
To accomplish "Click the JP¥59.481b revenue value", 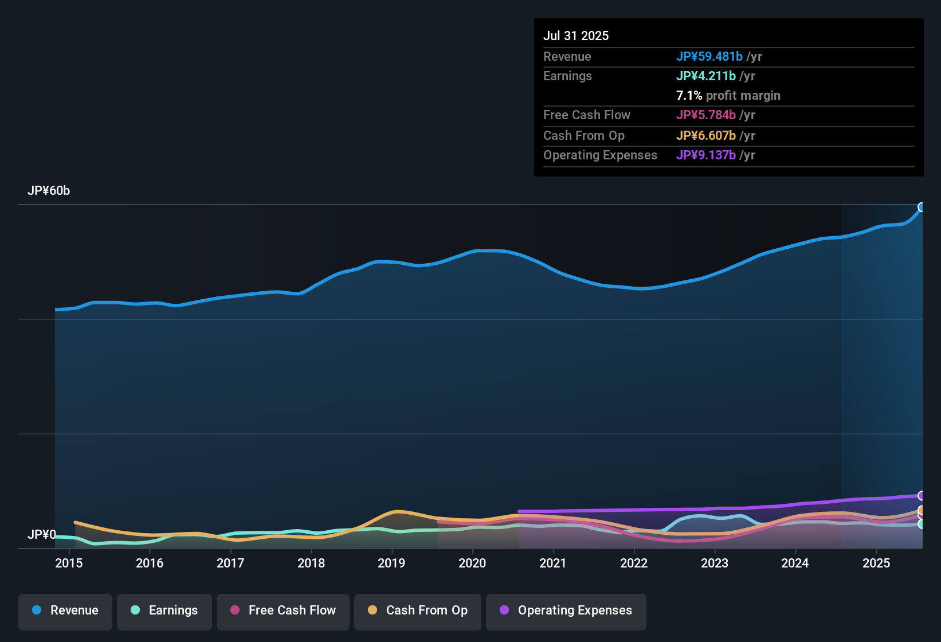I will point(710,57).
